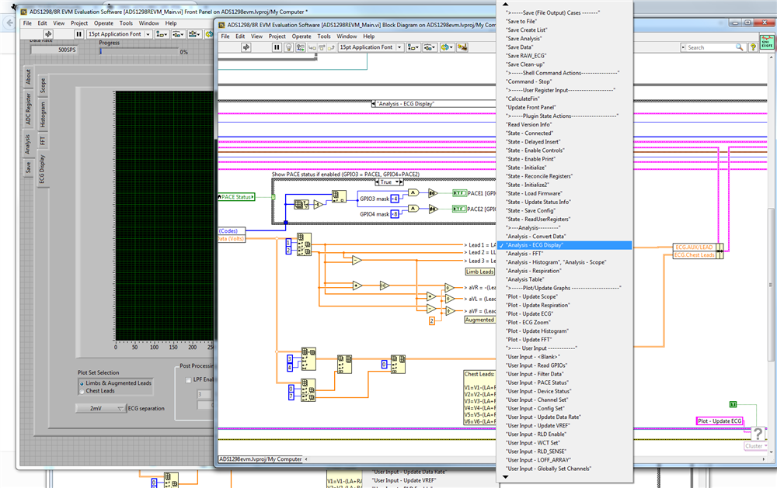Select the Chest Leads radio button
Viewport: 777px width, 488px height.
[x=82, y=391]
